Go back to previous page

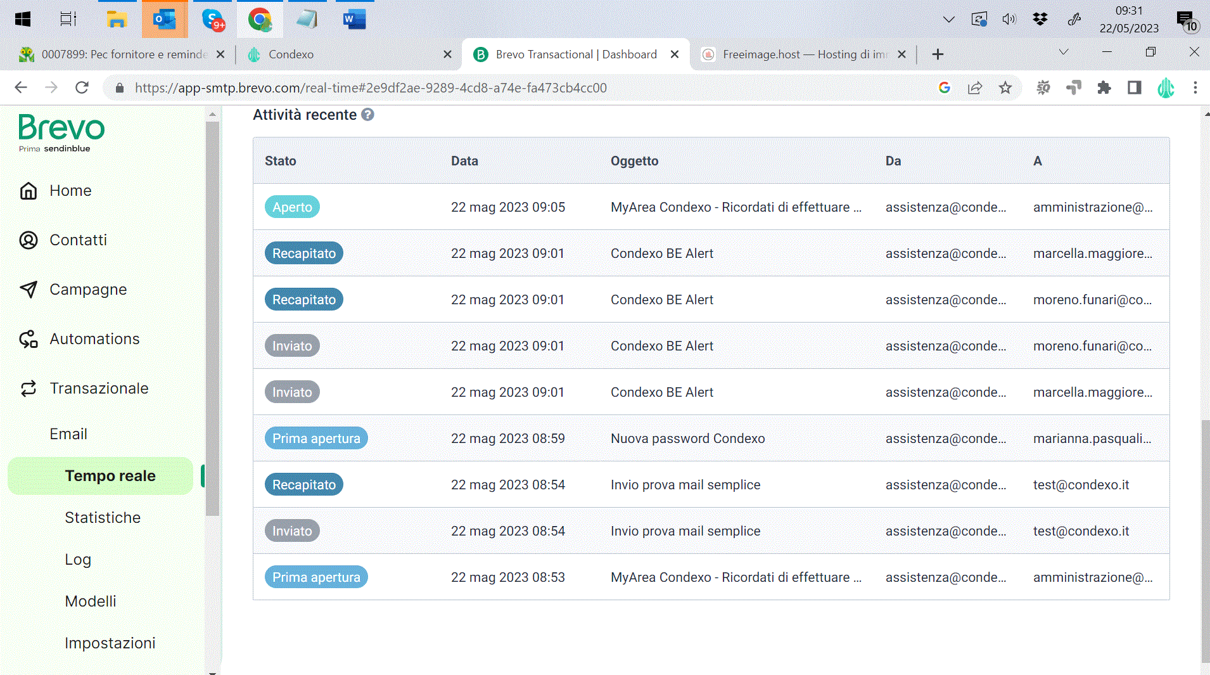[x=21, y=87]
